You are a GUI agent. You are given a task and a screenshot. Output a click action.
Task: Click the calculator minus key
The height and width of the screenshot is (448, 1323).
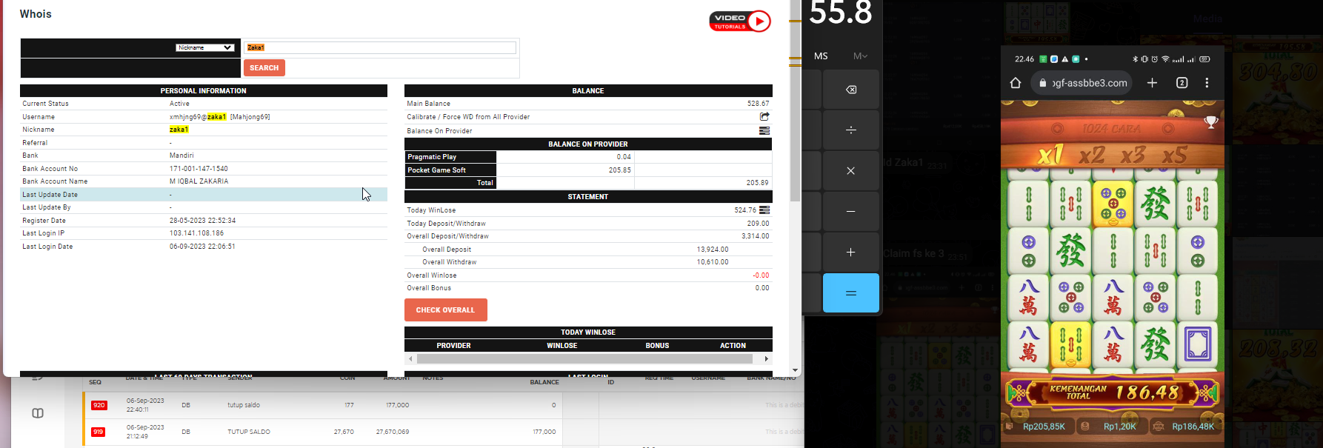[850, 211]
